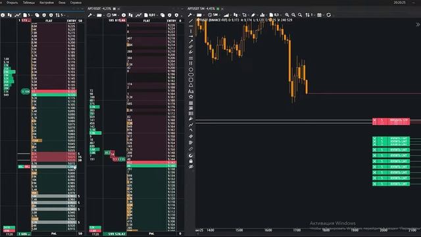The height and width of the screenshot is (237, 421).
Task: Open 5M timeframe dropdown in middle order book
Action: point(113,15)
